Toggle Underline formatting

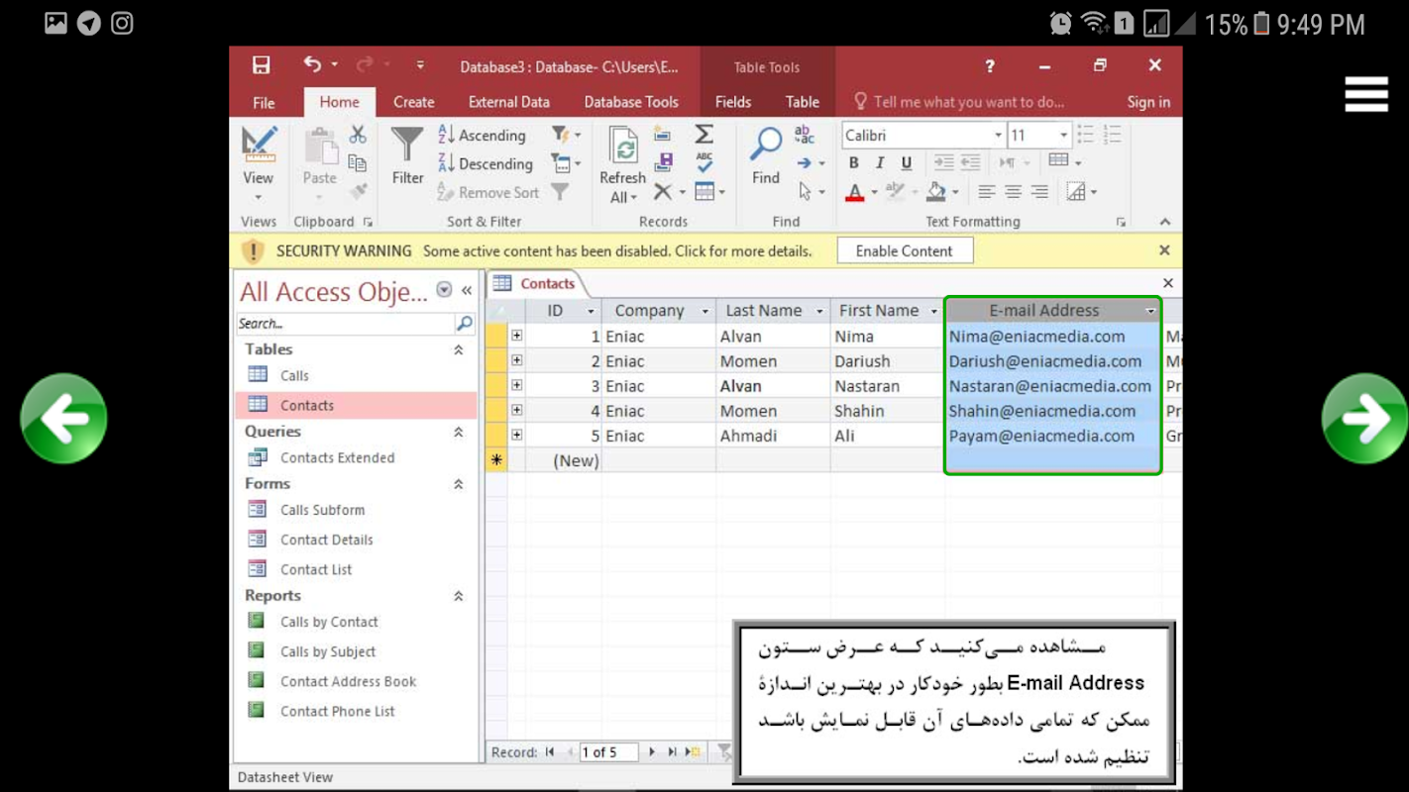[906, 163]
